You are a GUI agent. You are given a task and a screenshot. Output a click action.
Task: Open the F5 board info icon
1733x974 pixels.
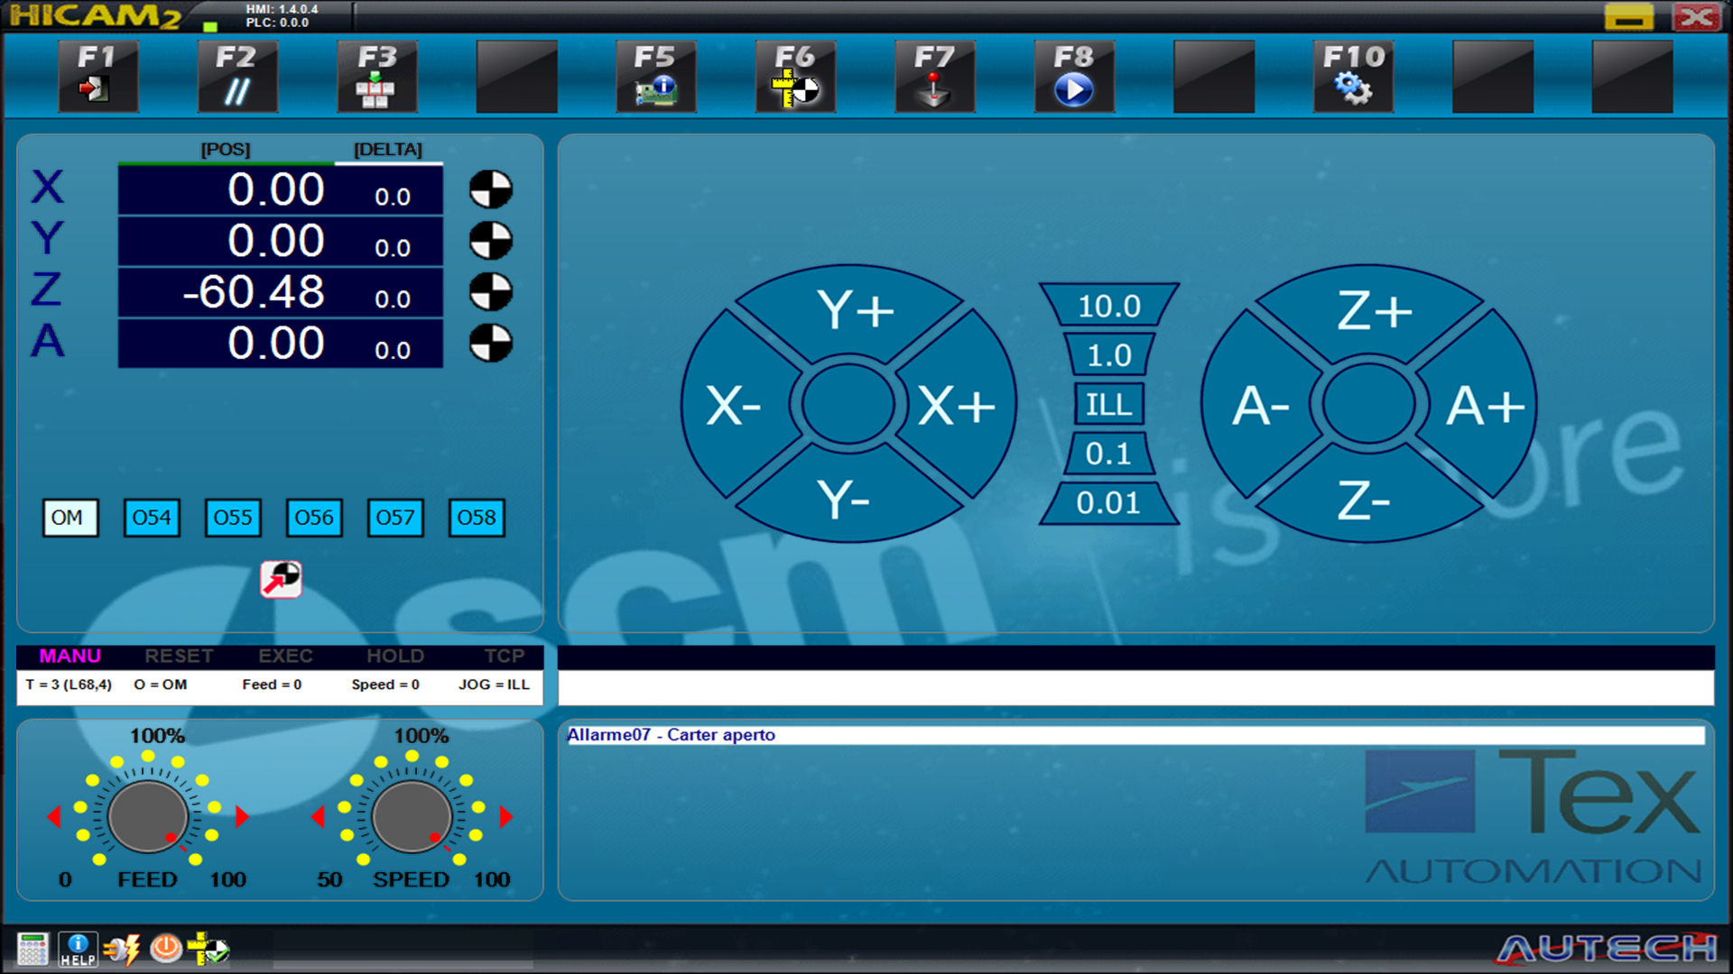pos(655,77)
